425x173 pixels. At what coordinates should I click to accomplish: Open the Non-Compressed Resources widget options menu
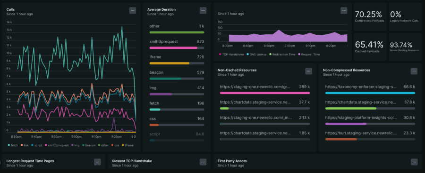(414, 71)
